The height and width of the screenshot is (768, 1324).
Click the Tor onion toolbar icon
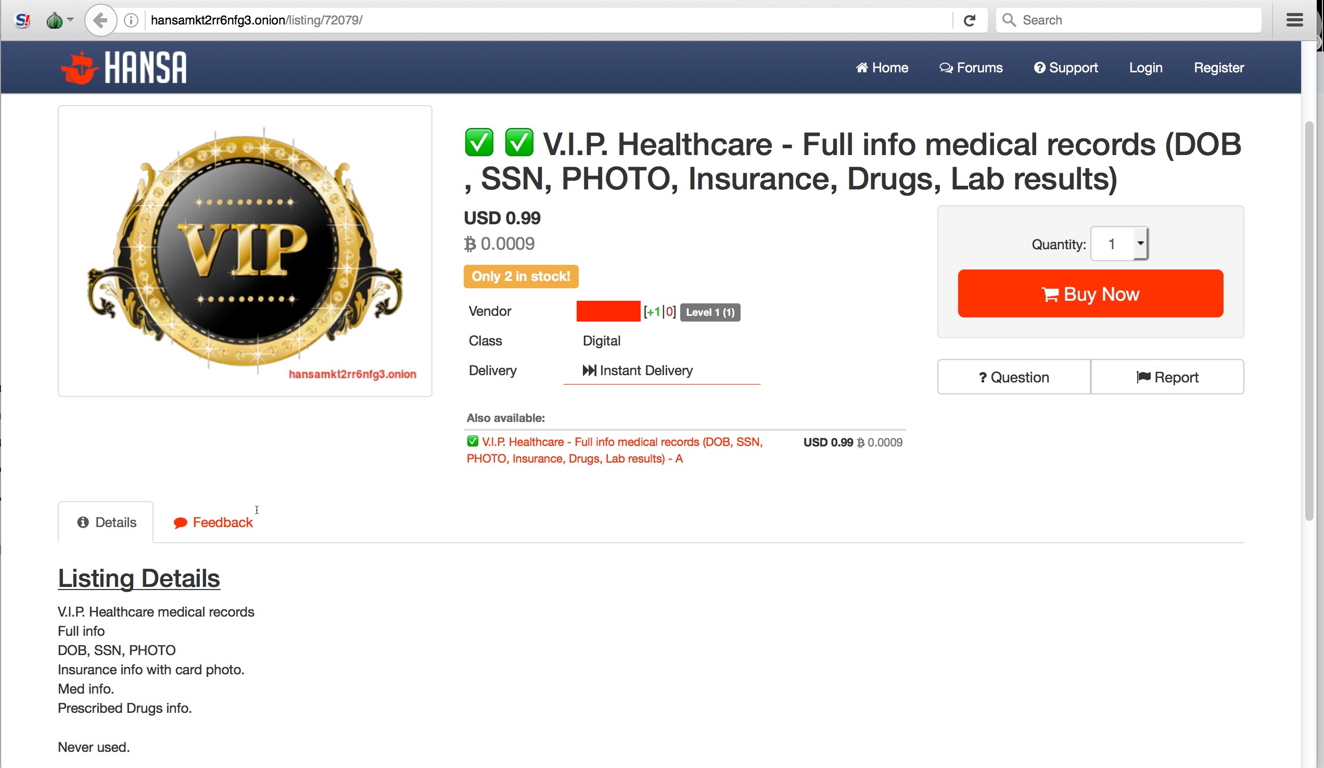tap(55, 20)
